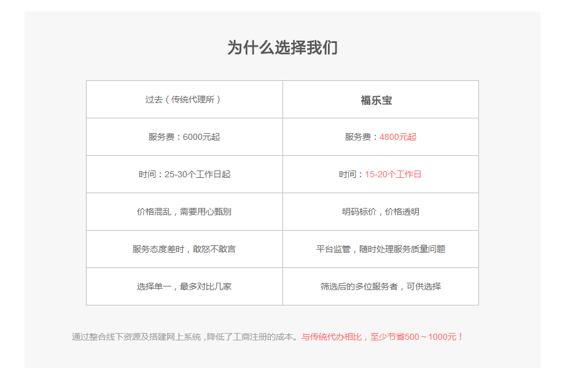Click the cell 服务费：6000元起
The height and width of the screenshot is (368, 565).
184,137
